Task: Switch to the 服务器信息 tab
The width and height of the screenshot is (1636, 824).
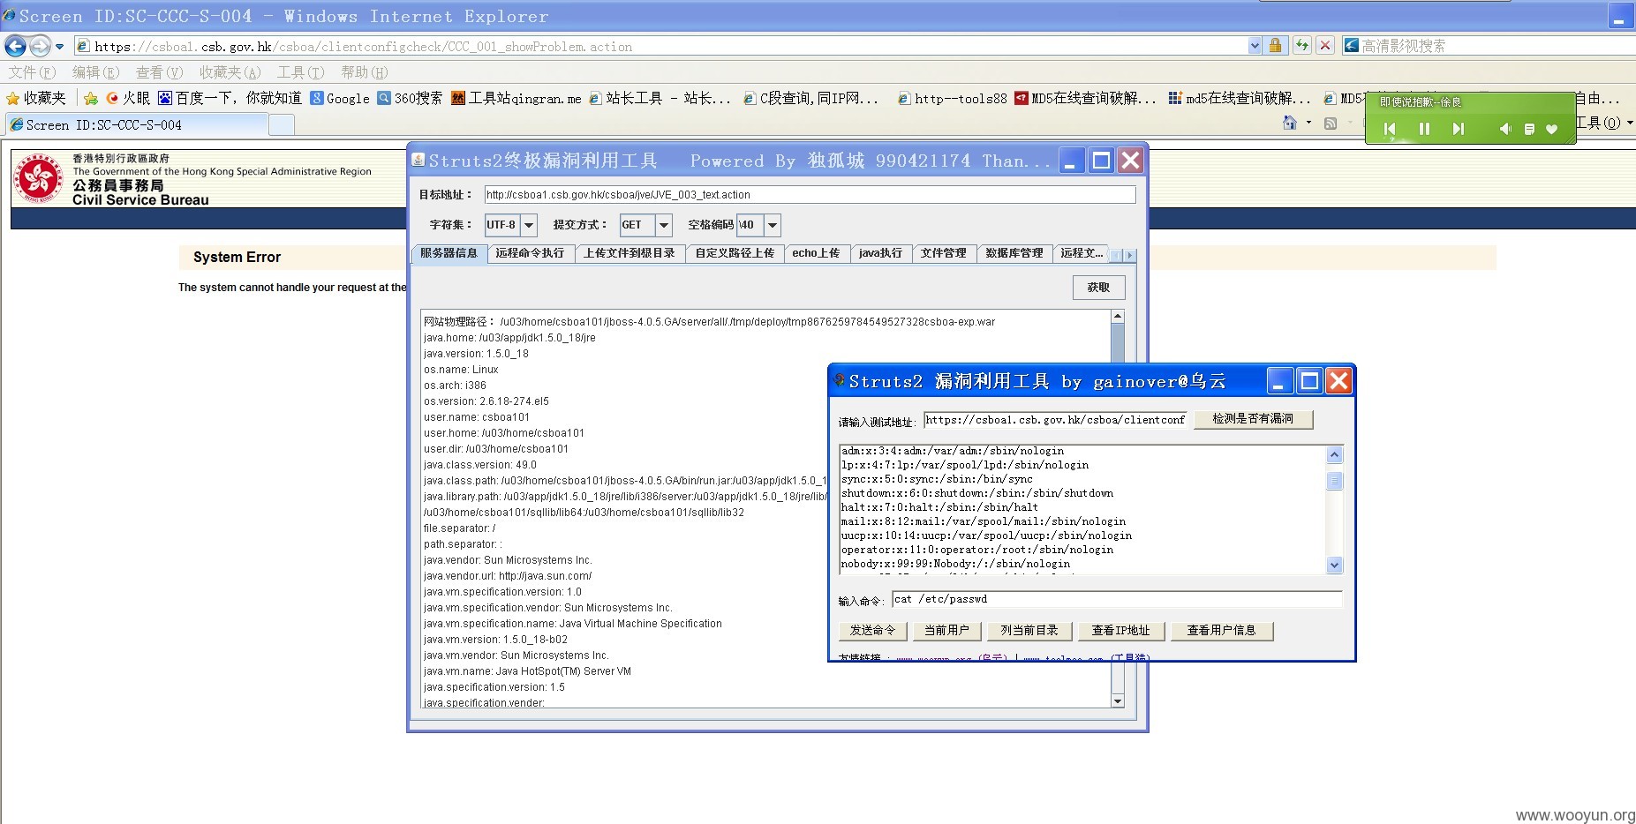Action: 449,253
